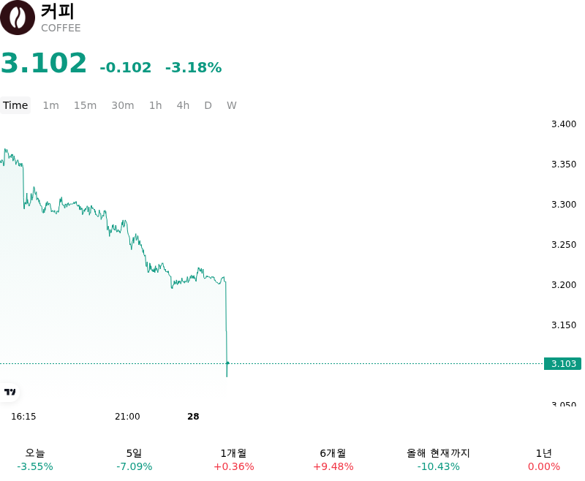585x481 pixels.
Task: Click the COFFEE ticker symbol text
Action: (61, 28)
